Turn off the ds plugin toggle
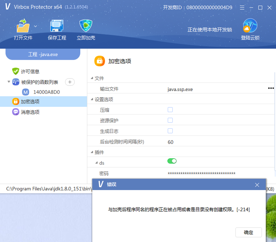 click(x=172, y=161)
